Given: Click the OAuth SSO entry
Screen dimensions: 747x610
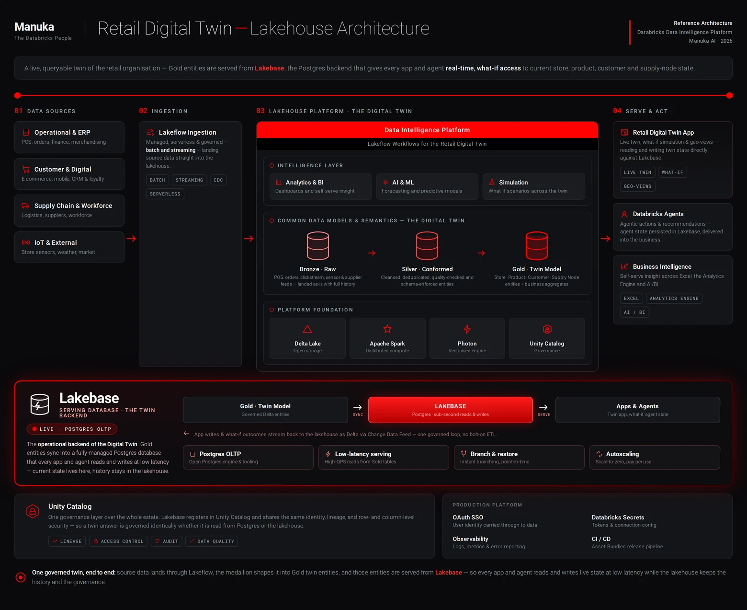Looking at the screenshot, I should (495, 521).
